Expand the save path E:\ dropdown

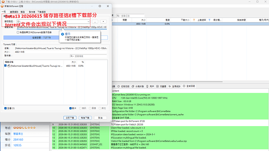click(x=88, y=21)
